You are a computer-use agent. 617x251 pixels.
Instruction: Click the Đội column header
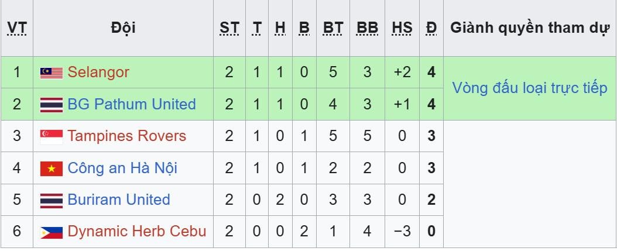[123, 28]
